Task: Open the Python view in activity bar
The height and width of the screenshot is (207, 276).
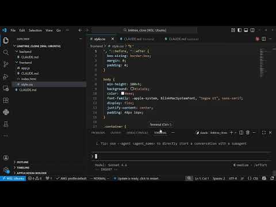Action: point(6,112)
